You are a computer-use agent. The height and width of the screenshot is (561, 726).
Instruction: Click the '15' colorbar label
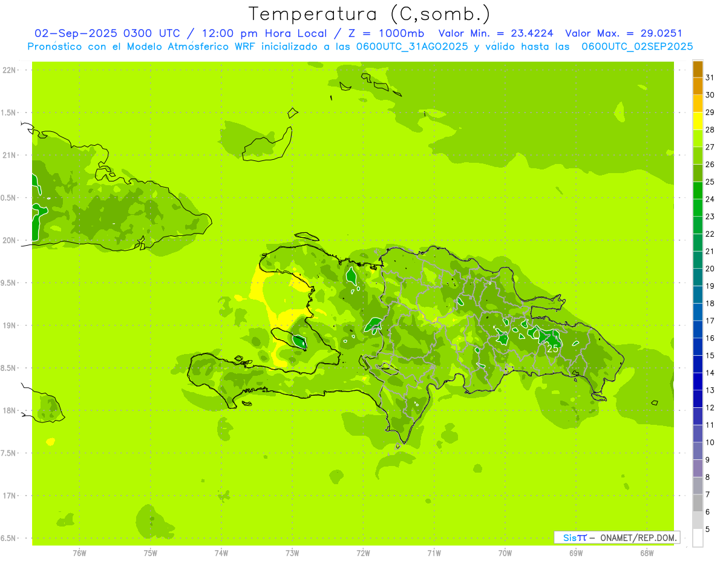coord(710,355)
